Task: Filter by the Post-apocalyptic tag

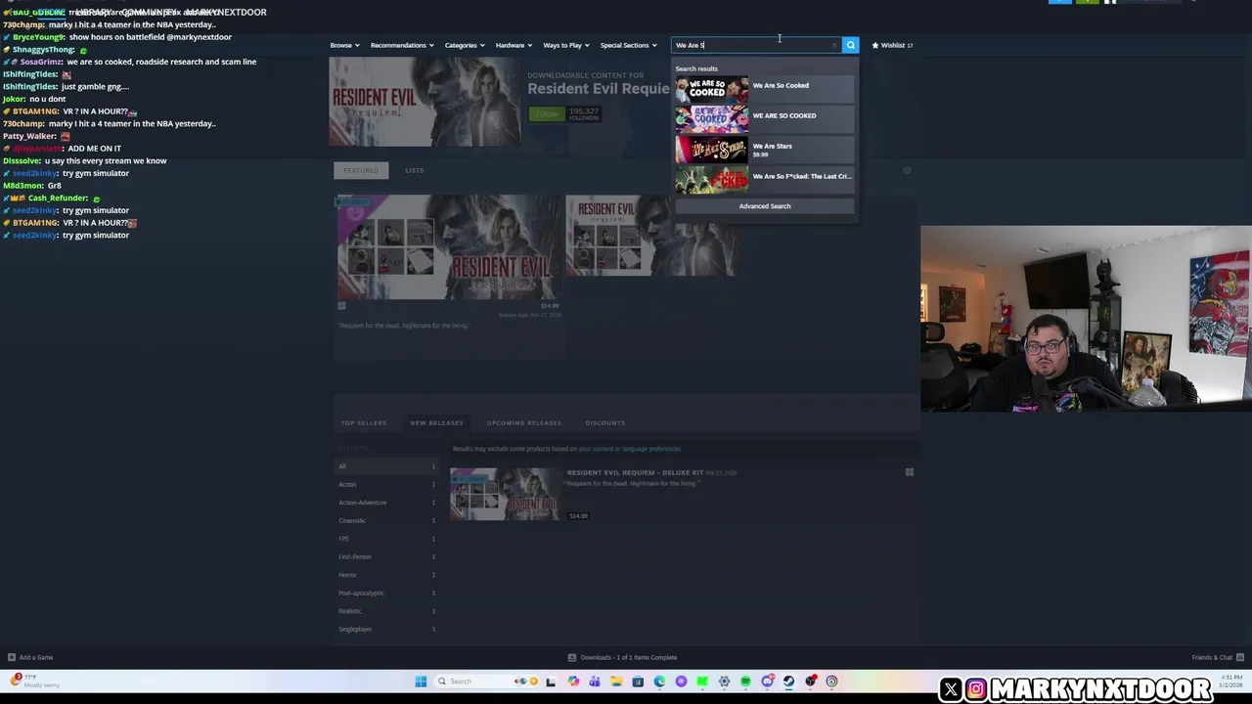Action: [386, 593]
